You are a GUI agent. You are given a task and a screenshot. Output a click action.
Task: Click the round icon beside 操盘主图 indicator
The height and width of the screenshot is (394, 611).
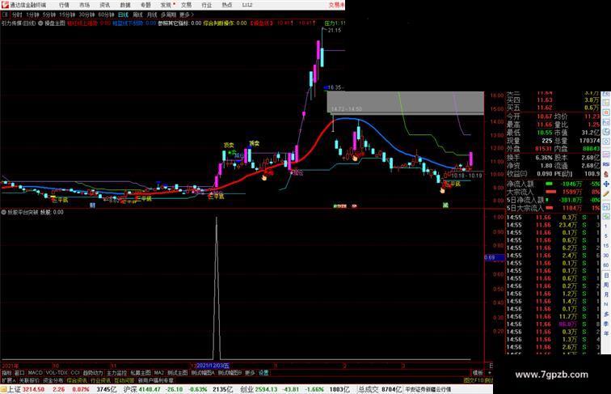[x=40, y=23]
